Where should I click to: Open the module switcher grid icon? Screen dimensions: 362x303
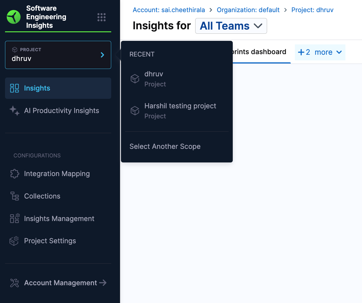(101, 17)
